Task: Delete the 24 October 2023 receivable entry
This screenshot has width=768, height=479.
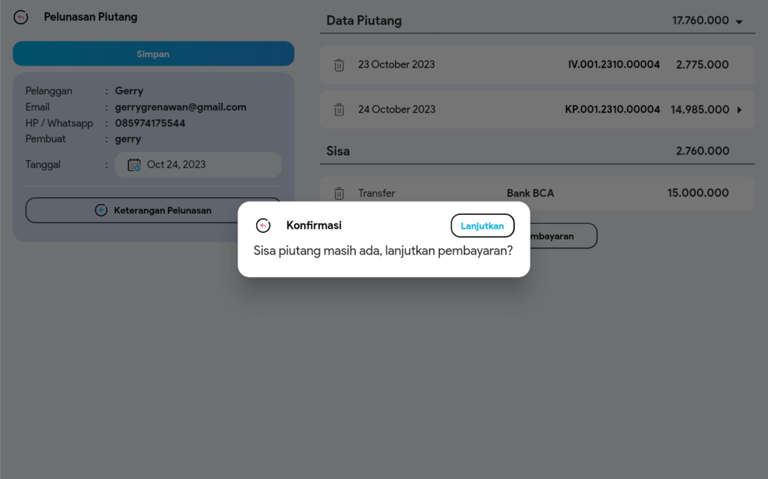Action: (339, 110)
